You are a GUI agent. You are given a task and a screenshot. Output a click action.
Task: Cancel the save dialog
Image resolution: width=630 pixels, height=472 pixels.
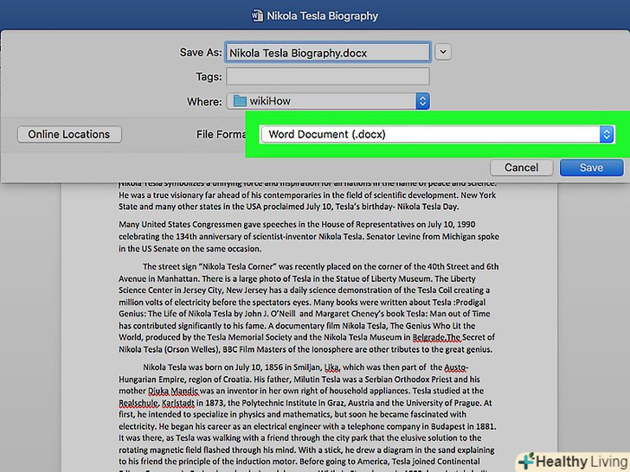(521, 168)
